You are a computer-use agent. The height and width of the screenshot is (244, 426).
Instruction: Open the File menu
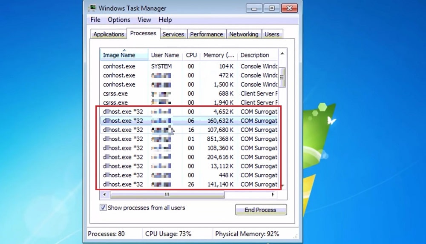pos(95,20)
